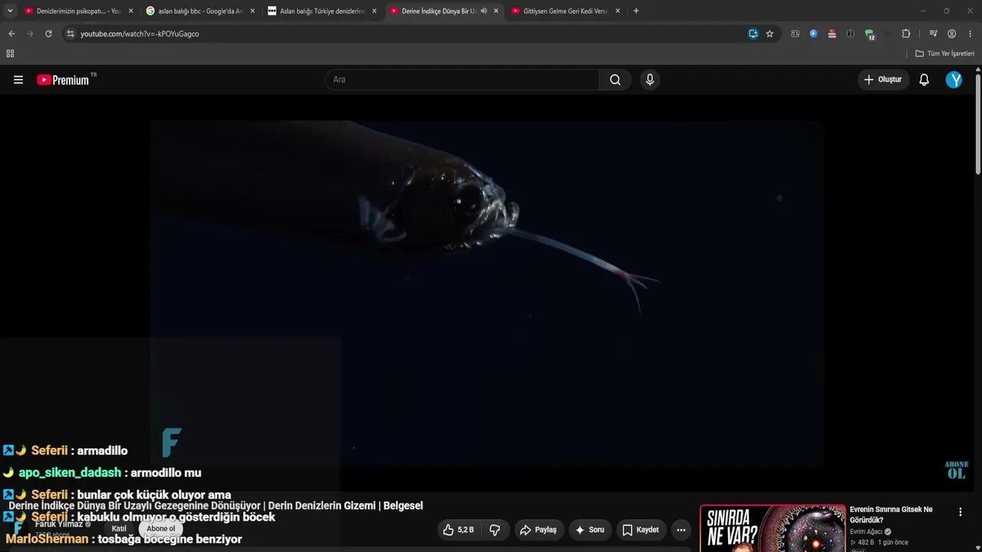
Task: Reload the current page
Action: tap(48, 34)
